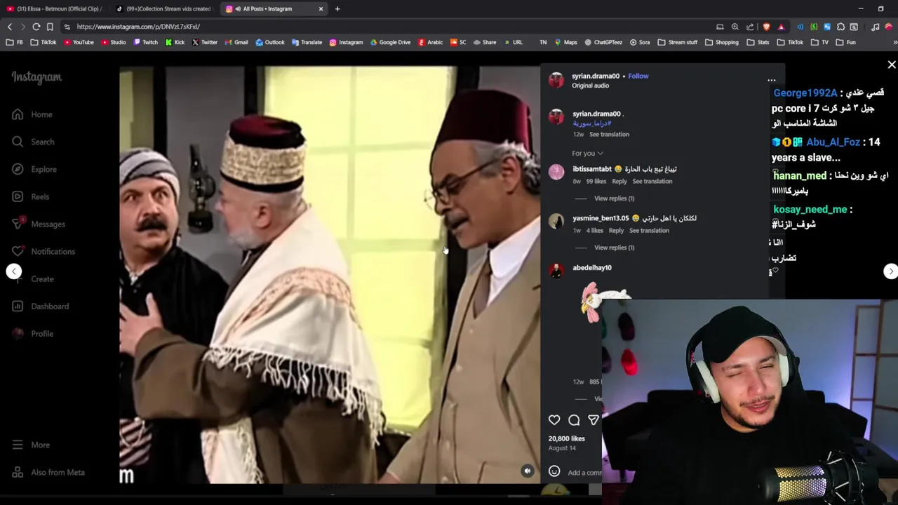Reload the current page

(x=36, y=27)
